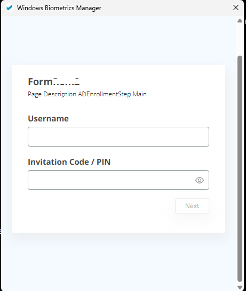Click the Windows Biometrics Manager title text

59,8
